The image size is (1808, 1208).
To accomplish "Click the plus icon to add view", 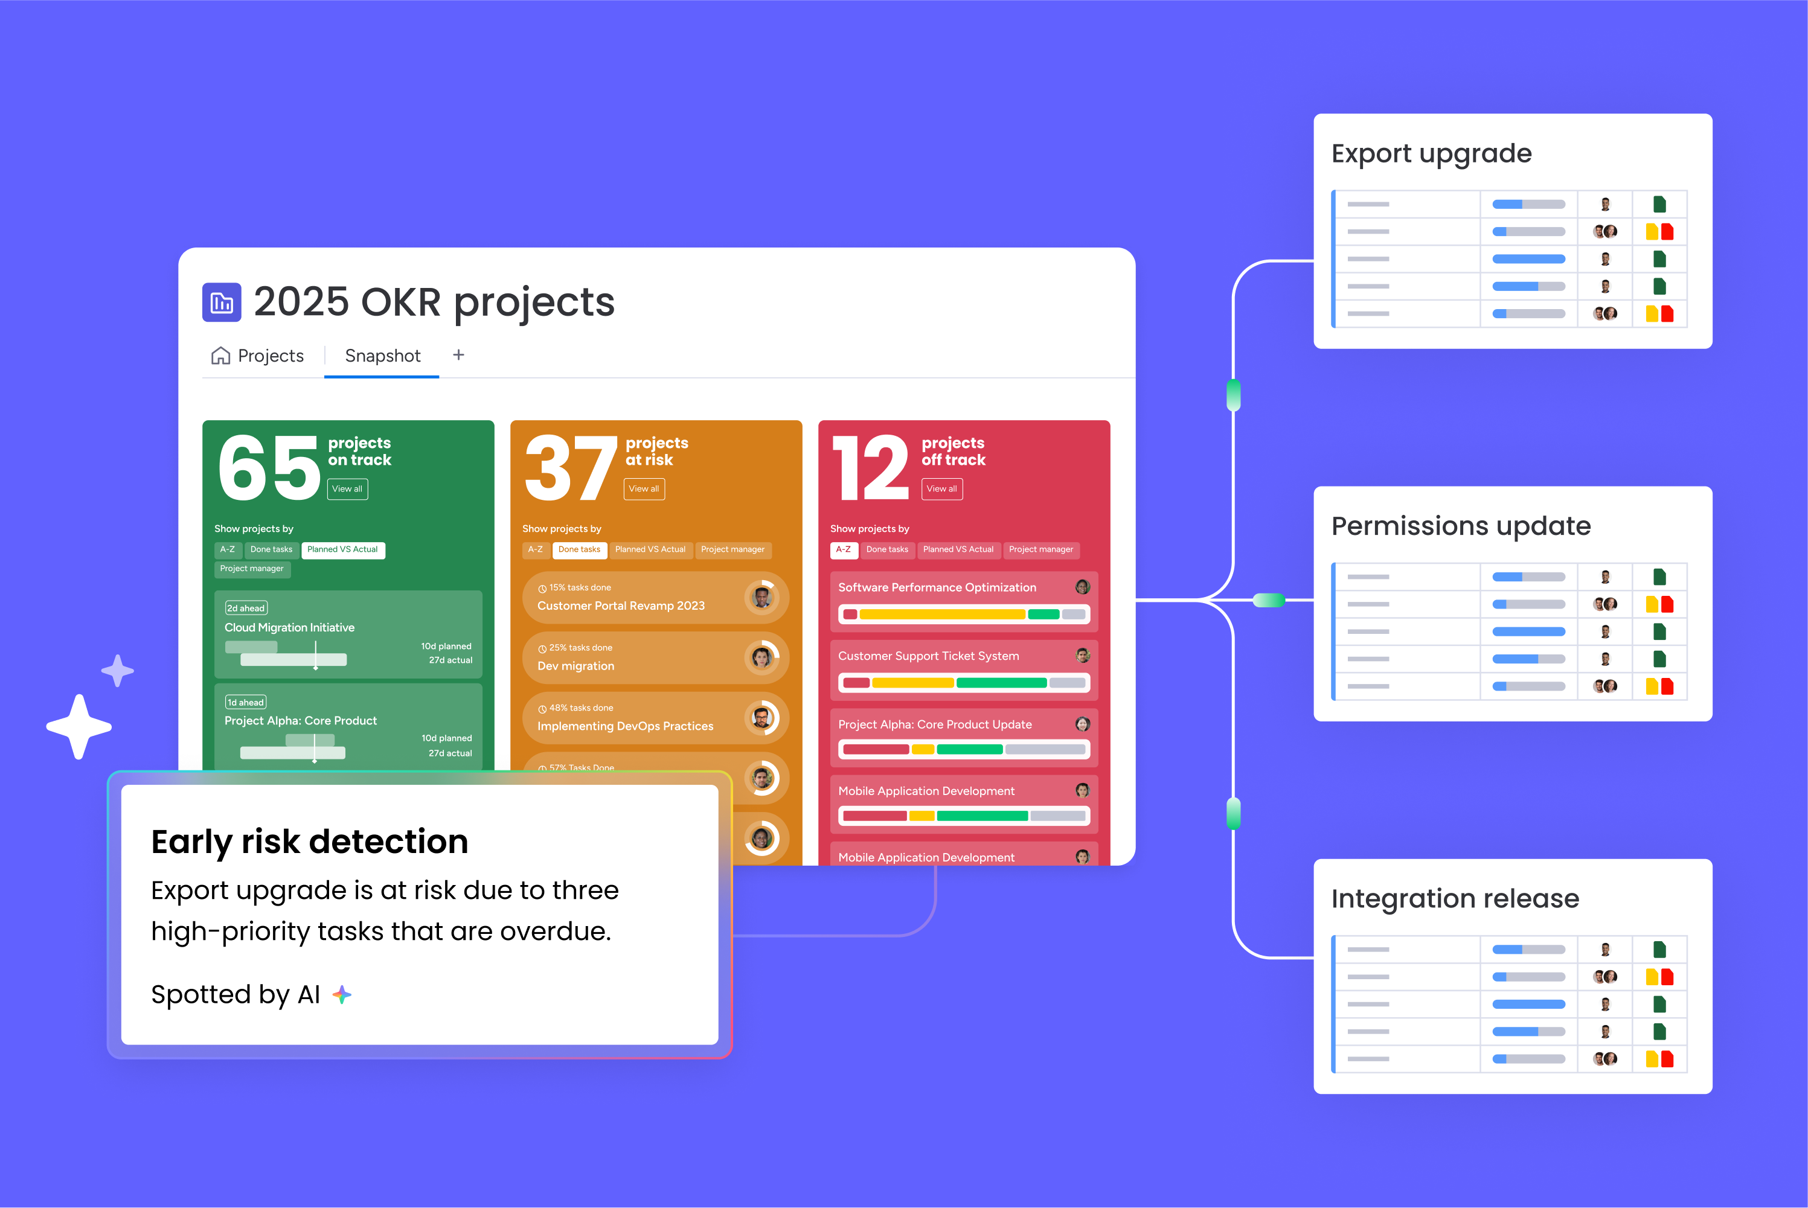I will pos(458,354).
